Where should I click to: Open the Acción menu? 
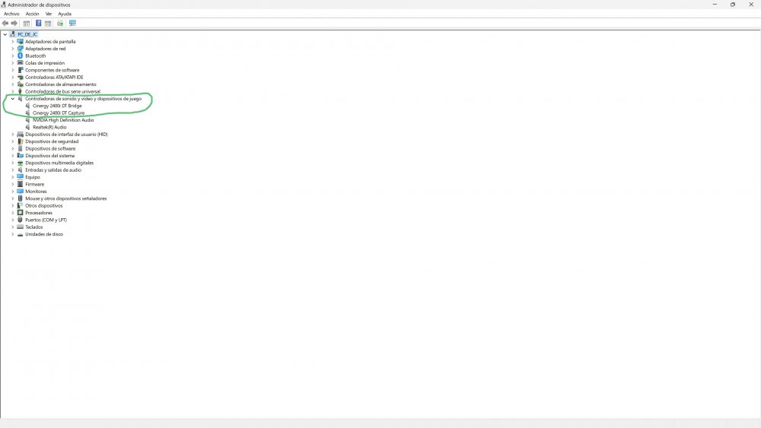pos(33,14)
